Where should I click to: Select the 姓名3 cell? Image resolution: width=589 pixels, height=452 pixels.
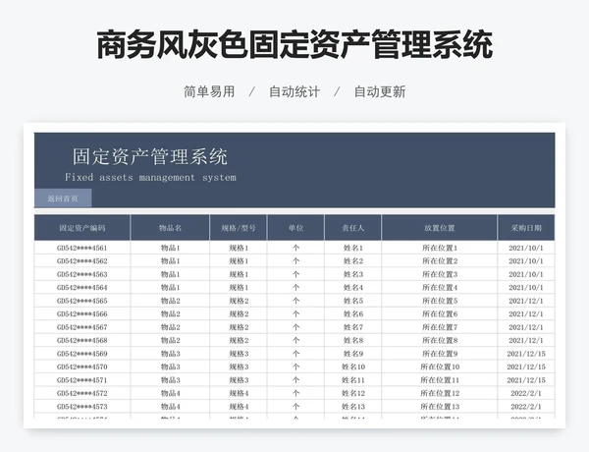coord(353,274)
